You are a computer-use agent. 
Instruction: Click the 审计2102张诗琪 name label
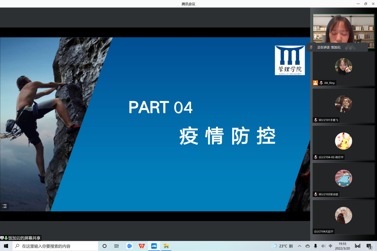pyautogui.click(x=328, y=194)
